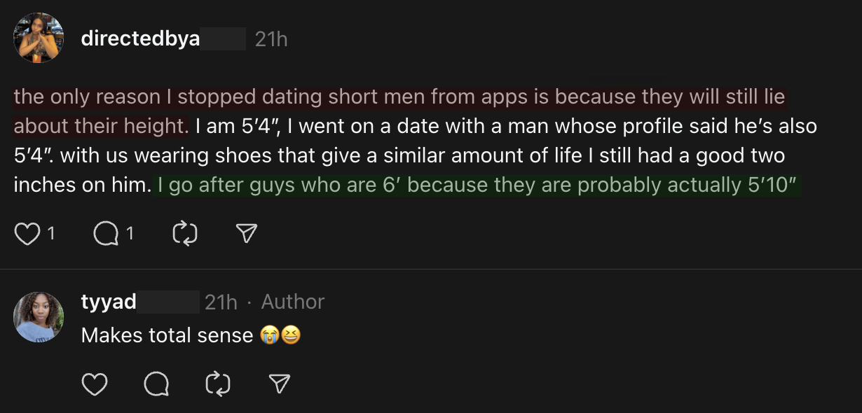Click the 21h timestamp on tyyad's reply
Viewport: 862px width, 413px height.
221,302
